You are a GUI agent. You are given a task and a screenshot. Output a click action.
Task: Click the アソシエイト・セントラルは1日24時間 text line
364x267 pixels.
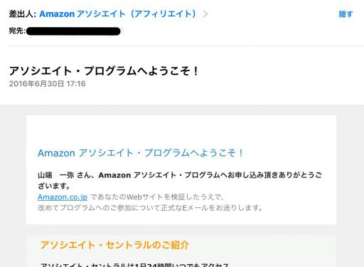pyautogui.click(x=134, y=265)
